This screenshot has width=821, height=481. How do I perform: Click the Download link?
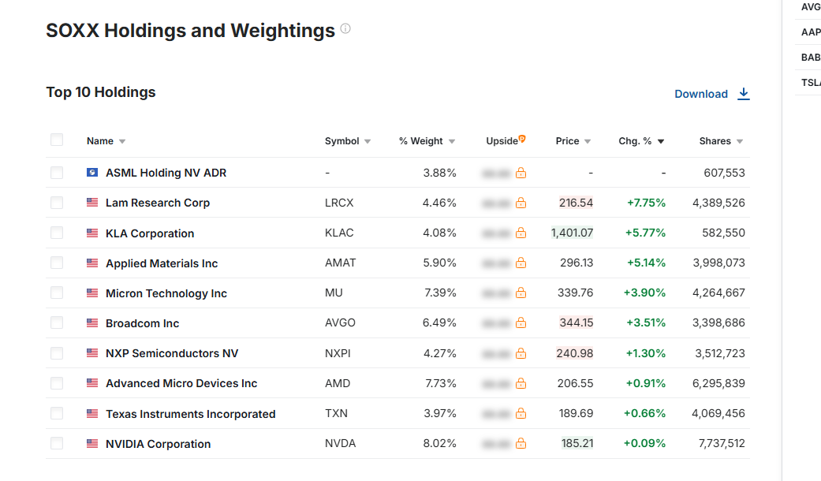click(701, 94)
